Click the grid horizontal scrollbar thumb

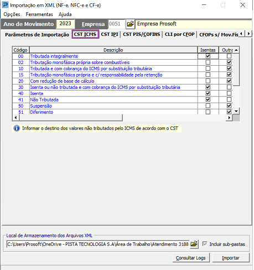tap(71, 118)
